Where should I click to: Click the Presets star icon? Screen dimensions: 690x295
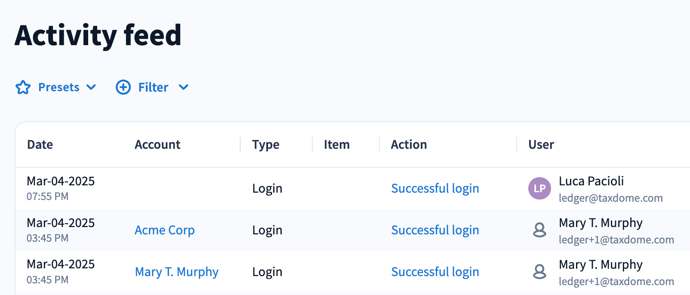click(23, 87)
